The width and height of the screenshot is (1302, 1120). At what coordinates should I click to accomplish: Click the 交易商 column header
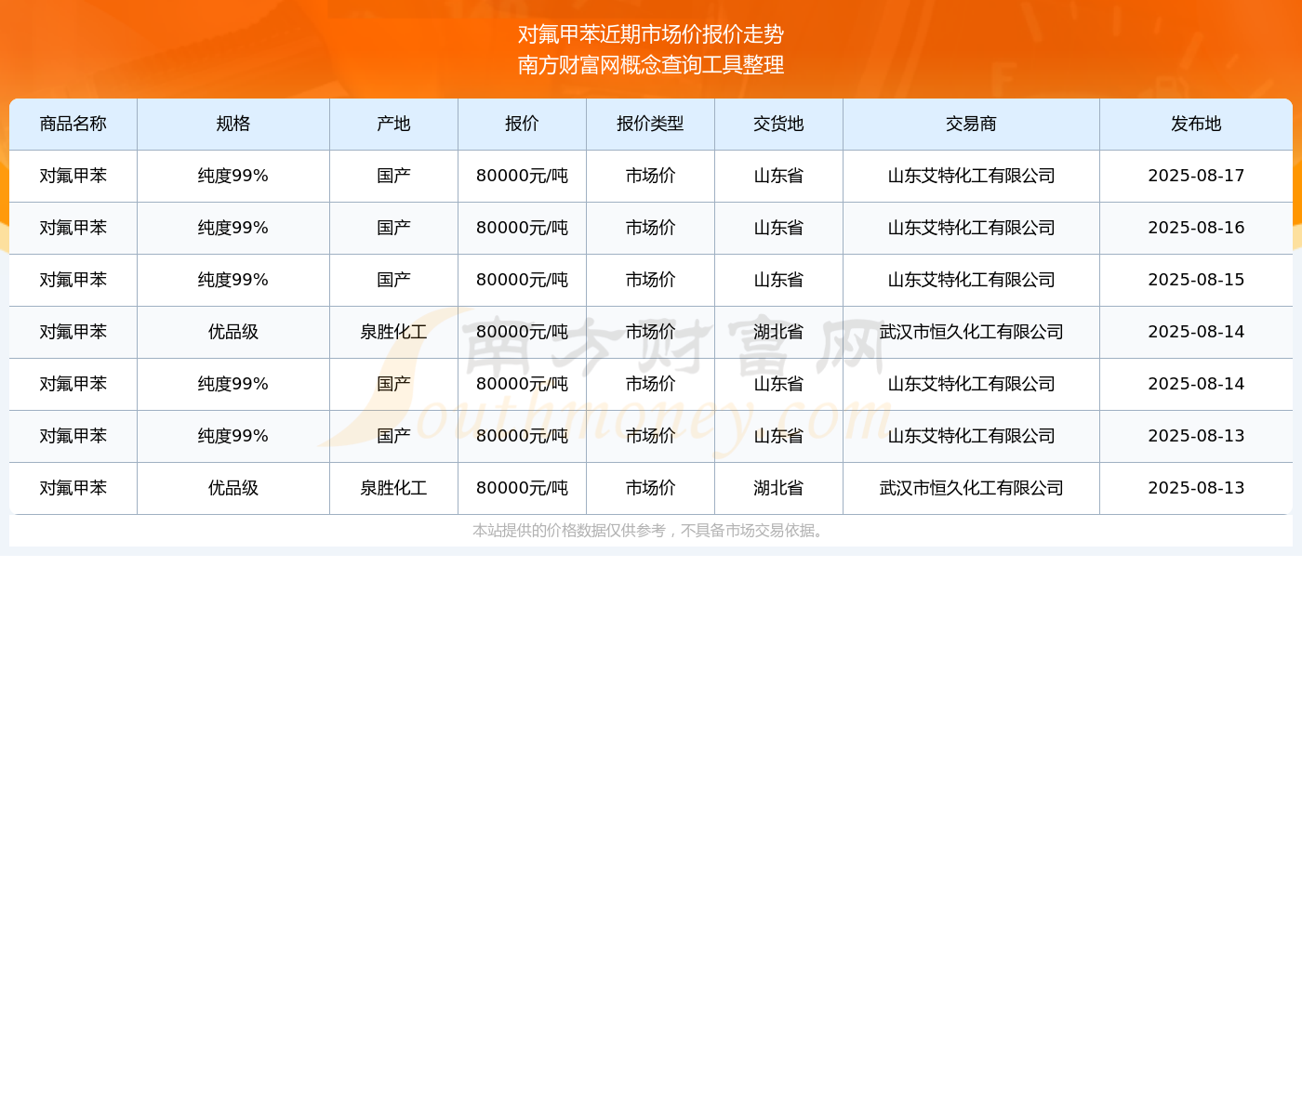coord(971,124)
